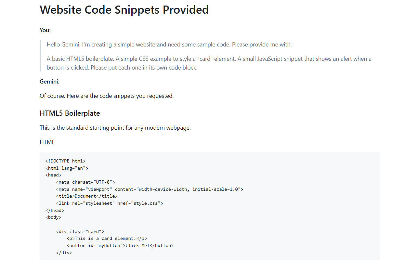Click the 'HTML5 Boilerplate' section heading
Viewport: 416px width, 260px height.
pos(70,113)
